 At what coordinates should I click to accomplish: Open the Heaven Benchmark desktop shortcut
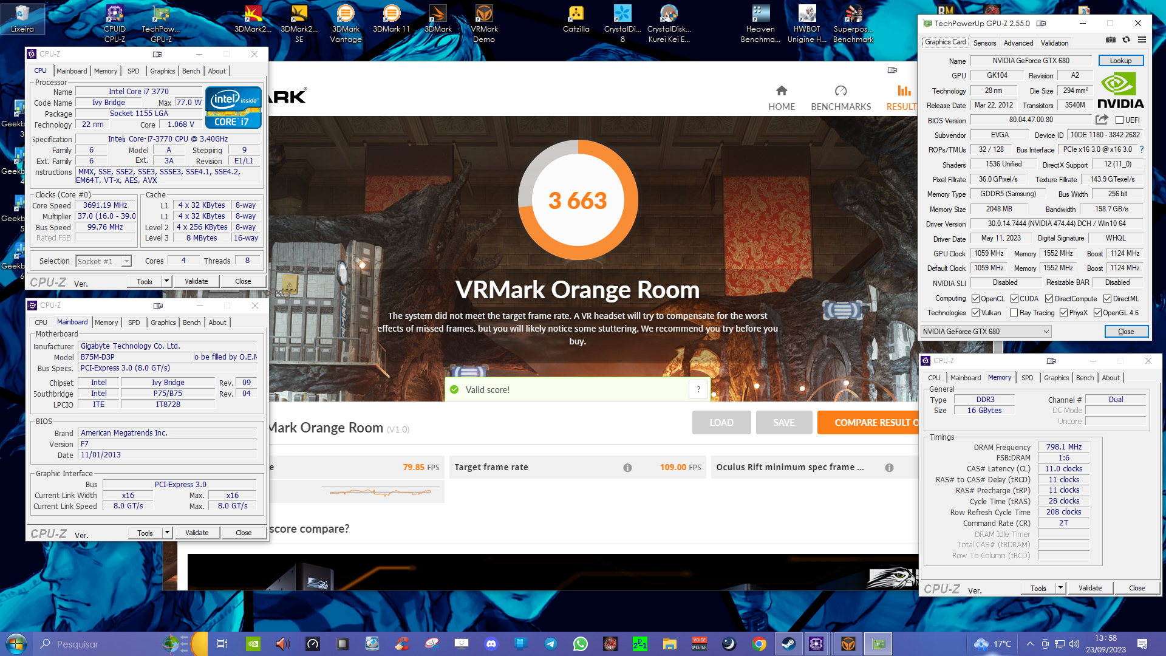tap(760, 24)
